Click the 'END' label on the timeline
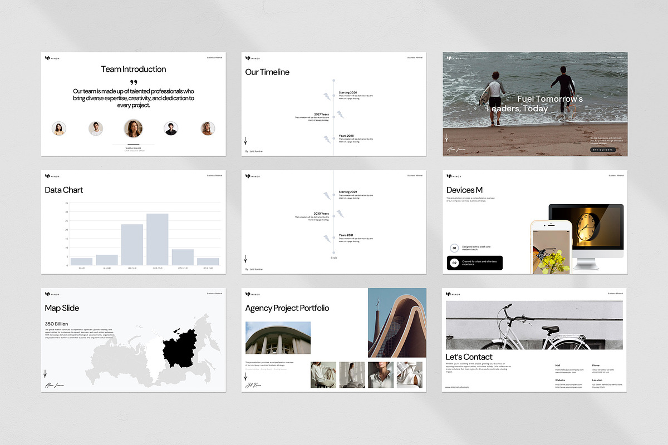The height and width of the screenshot is (445, 668). pos(334,258)
